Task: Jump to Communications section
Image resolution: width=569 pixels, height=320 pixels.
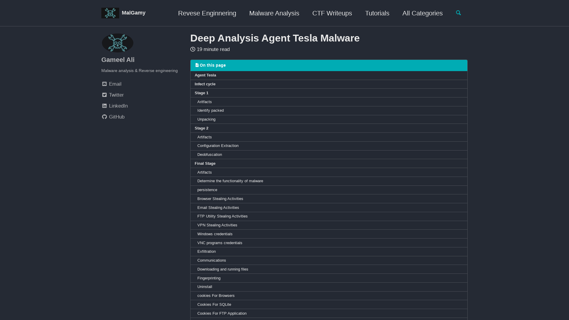Action: (329, 260)
